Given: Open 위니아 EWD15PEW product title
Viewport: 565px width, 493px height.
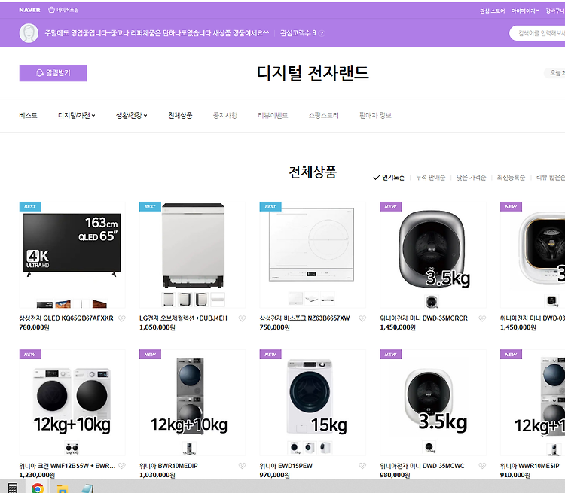Looking at the screenshot, I should coord(286,466).
